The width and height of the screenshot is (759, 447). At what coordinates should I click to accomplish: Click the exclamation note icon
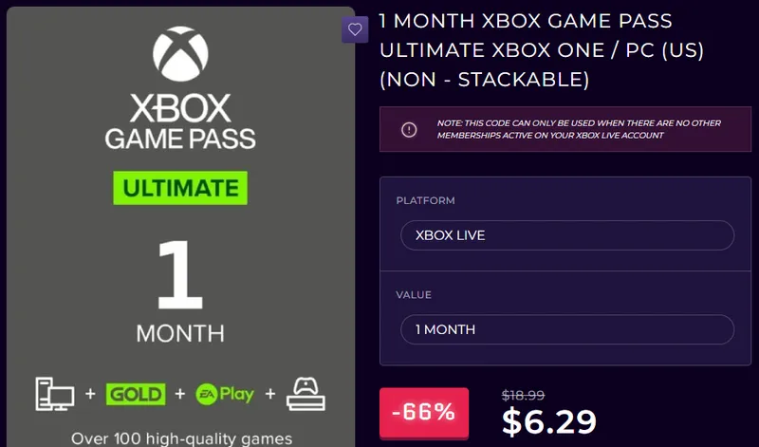[x=409, y=129]
